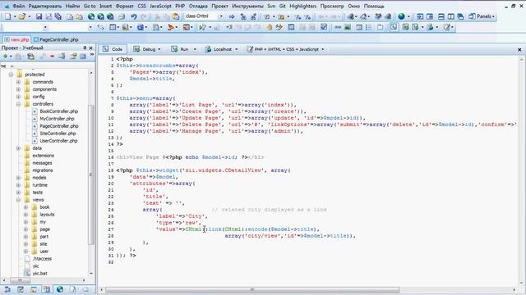Click the project tree vertical scrollbar
This screenshot has height=295, width=526.
coord(91,174)
